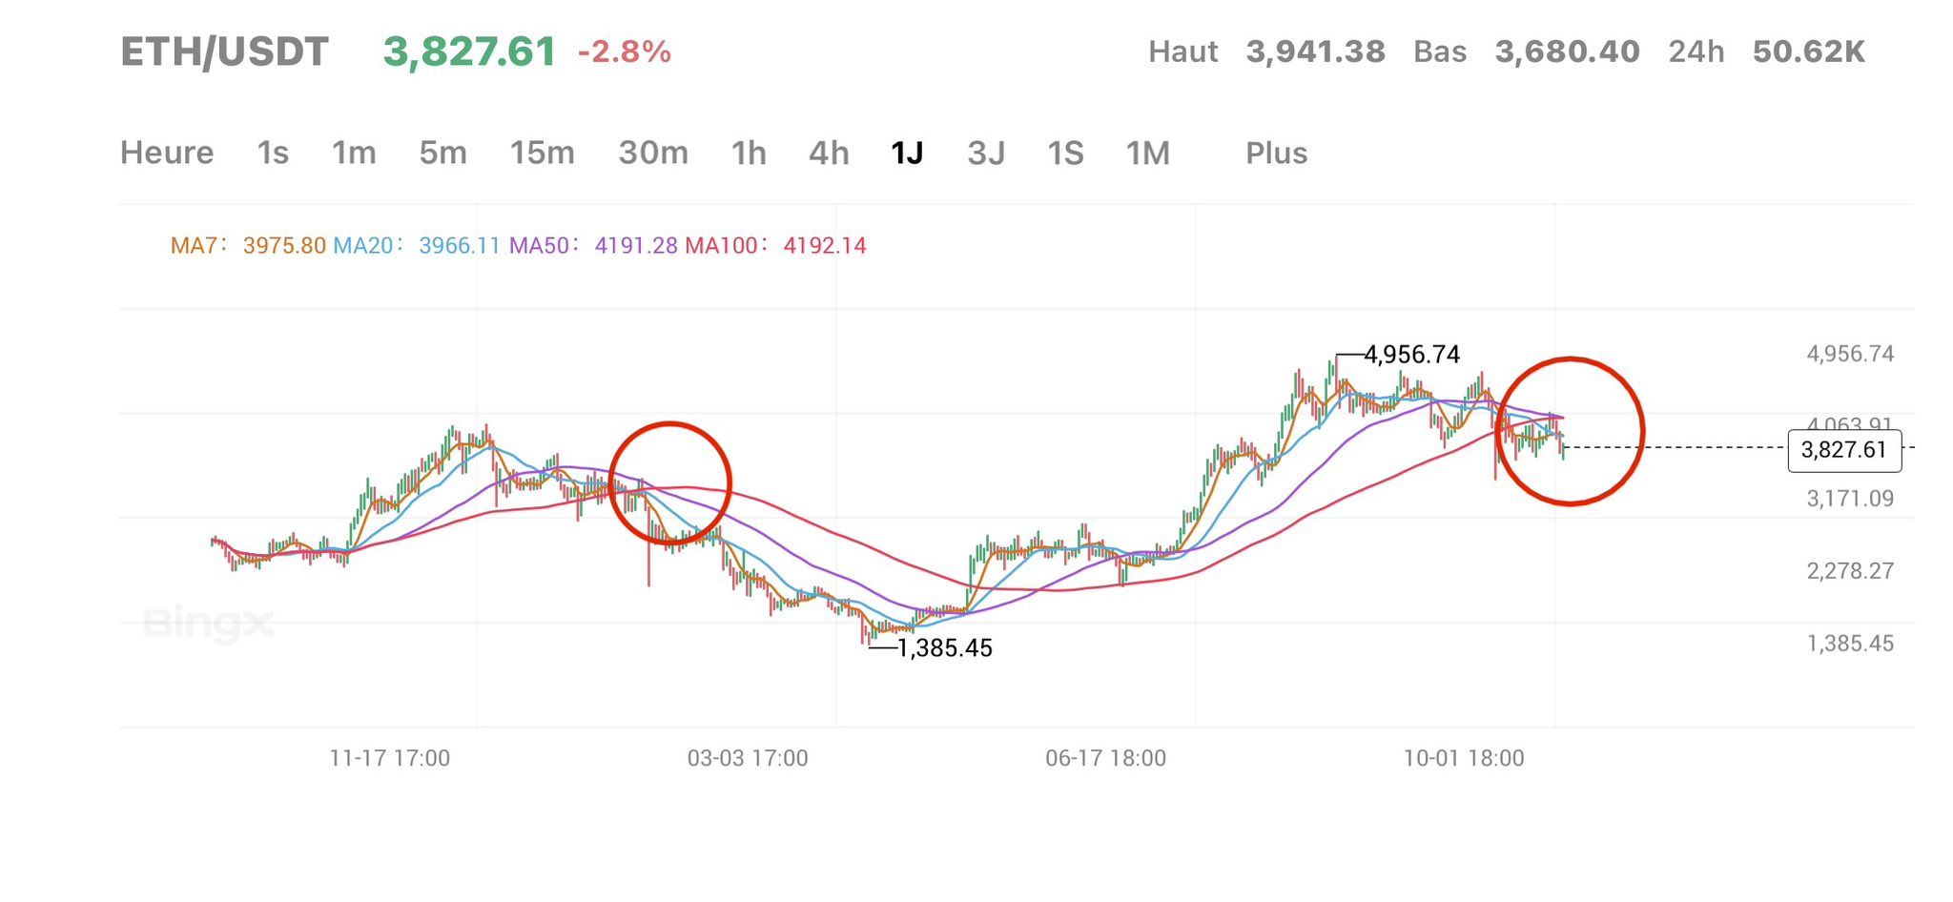Switch to the 15m timeframe

point(542,153)
